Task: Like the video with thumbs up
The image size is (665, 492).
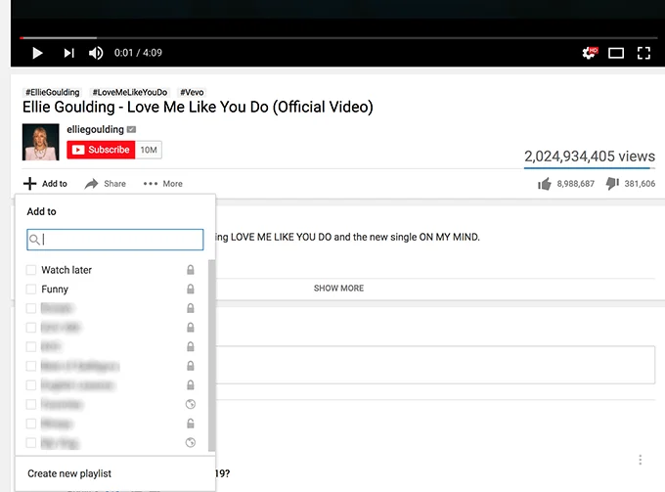Action: (x=545, y=183)
